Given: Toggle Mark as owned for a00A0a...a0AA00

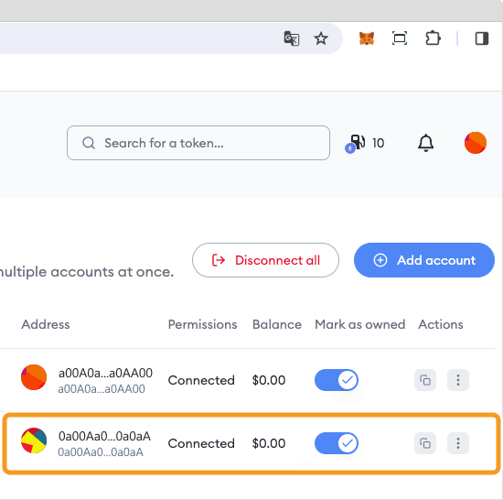Looking at the screenshot, I should click(337, 380).
